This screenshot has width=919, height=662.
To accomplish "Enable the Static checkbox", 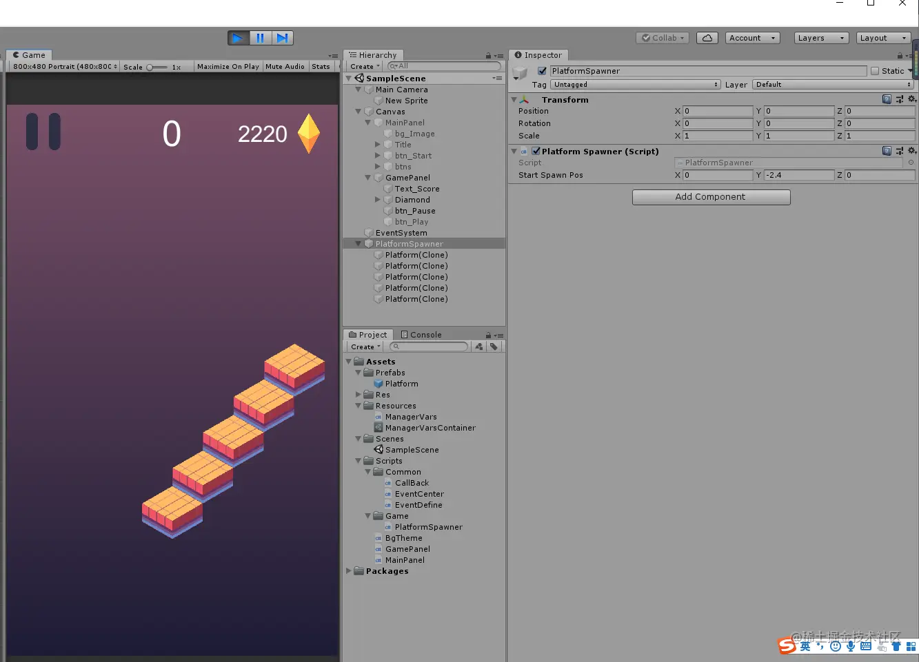I will pos(875,71).
